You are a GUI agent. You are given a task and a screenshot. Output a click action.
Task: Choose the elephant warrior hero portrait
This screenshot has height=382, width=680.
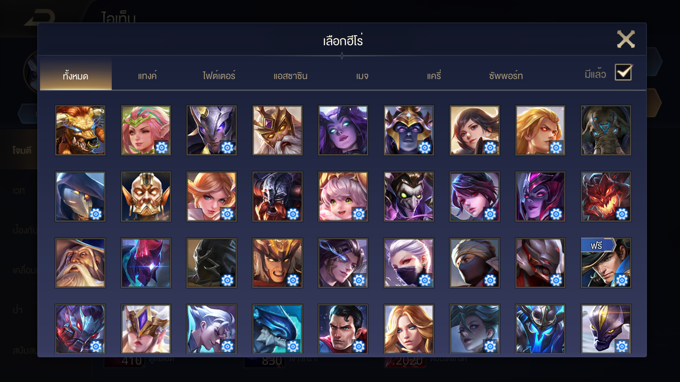click(606, 130)
